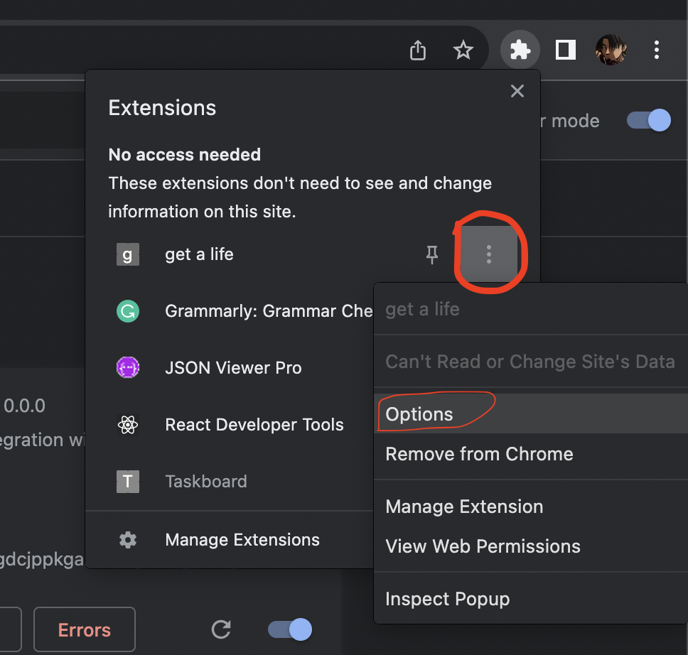Select Options from the context menu
Viewport: 688px width, 655px height.
pos(419,414)
